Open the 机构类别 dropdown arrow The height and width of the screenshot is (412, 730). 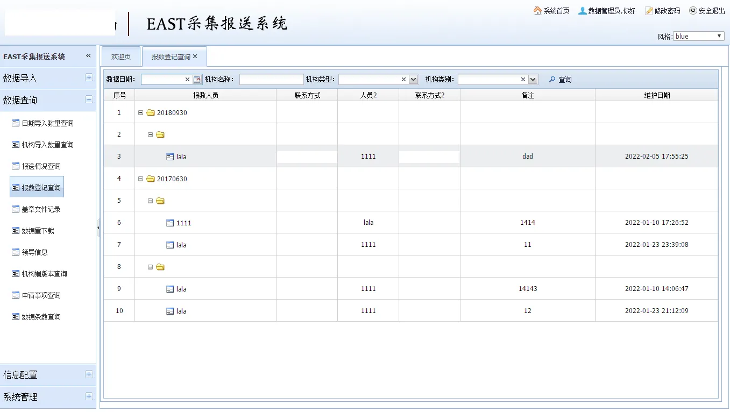(x=533, y=80)
